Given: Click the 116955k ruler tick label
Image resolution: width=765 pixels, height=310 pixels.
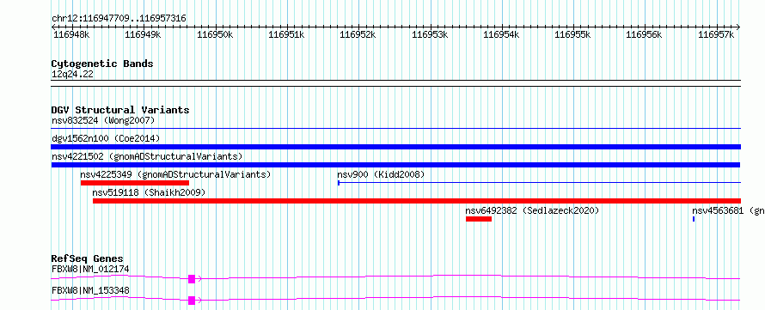Looking at the screenshot, I should pyautogui.click(x=573, y=34).
